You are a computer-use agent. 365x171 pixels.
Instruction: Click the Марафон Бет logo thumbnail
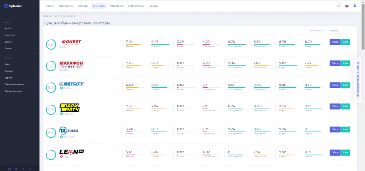point(71,64)
